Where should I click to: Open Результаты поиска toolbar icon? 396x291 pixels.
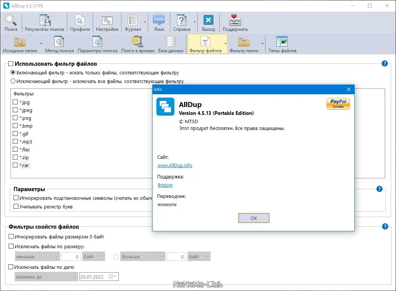point(45,23)
